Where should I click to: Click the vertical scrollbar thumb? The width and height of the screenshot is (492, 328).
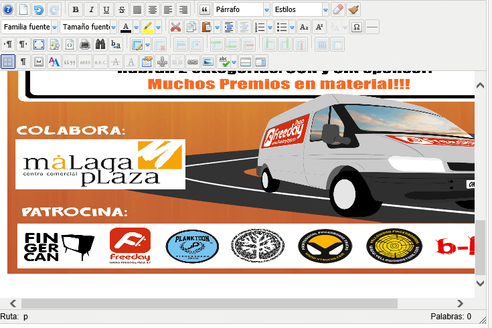tap(481, 247)
